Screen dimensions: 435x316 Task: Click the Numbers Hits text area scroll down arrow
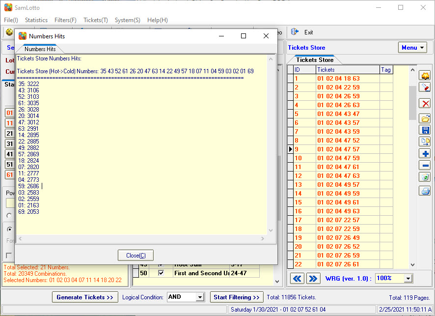tap(271, 230)
